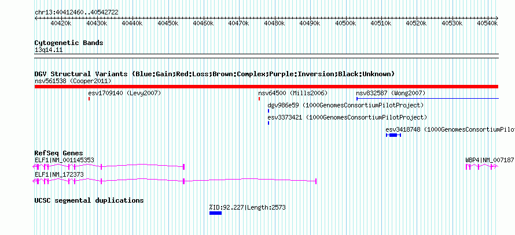Viewport: 515px width, 235px height.
Task: Click the red nsv561538 loss variant bar
Action: click(x=266, y=86)
